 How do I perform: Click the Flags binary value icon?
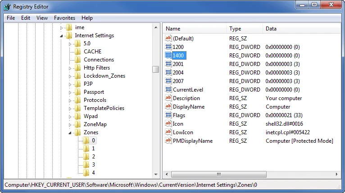coord(168,115)
